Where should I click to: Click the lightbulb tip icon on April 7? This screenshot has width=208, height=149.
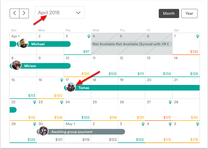[198, 36]
